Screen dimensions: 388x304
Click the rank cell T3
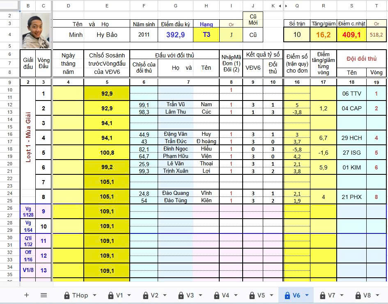click(x=206, y=35)
